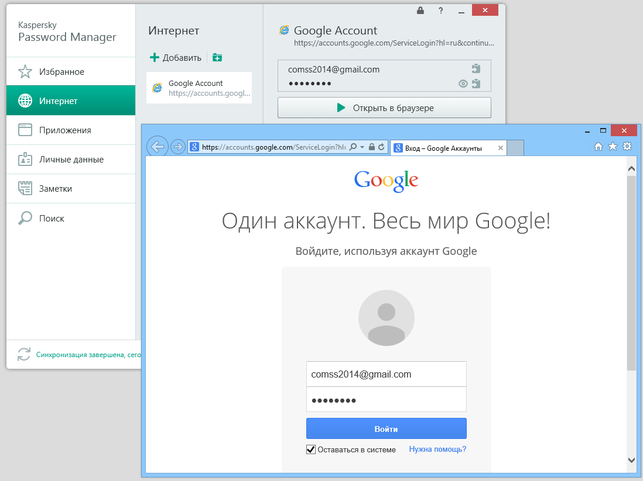Click the browser back navigation arrow
The image size is (643, 481).
157,147
